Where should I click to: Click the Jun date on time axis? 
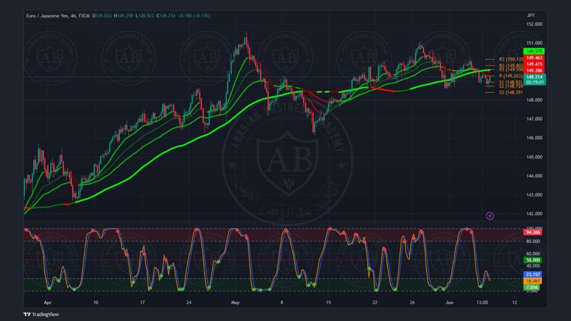[x=450, y=303]
